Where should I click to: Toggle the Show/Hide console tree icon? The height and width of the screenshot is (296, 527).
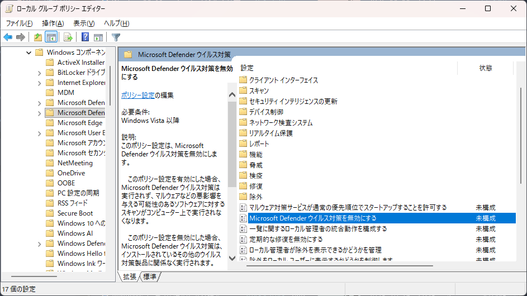(51, 37)
